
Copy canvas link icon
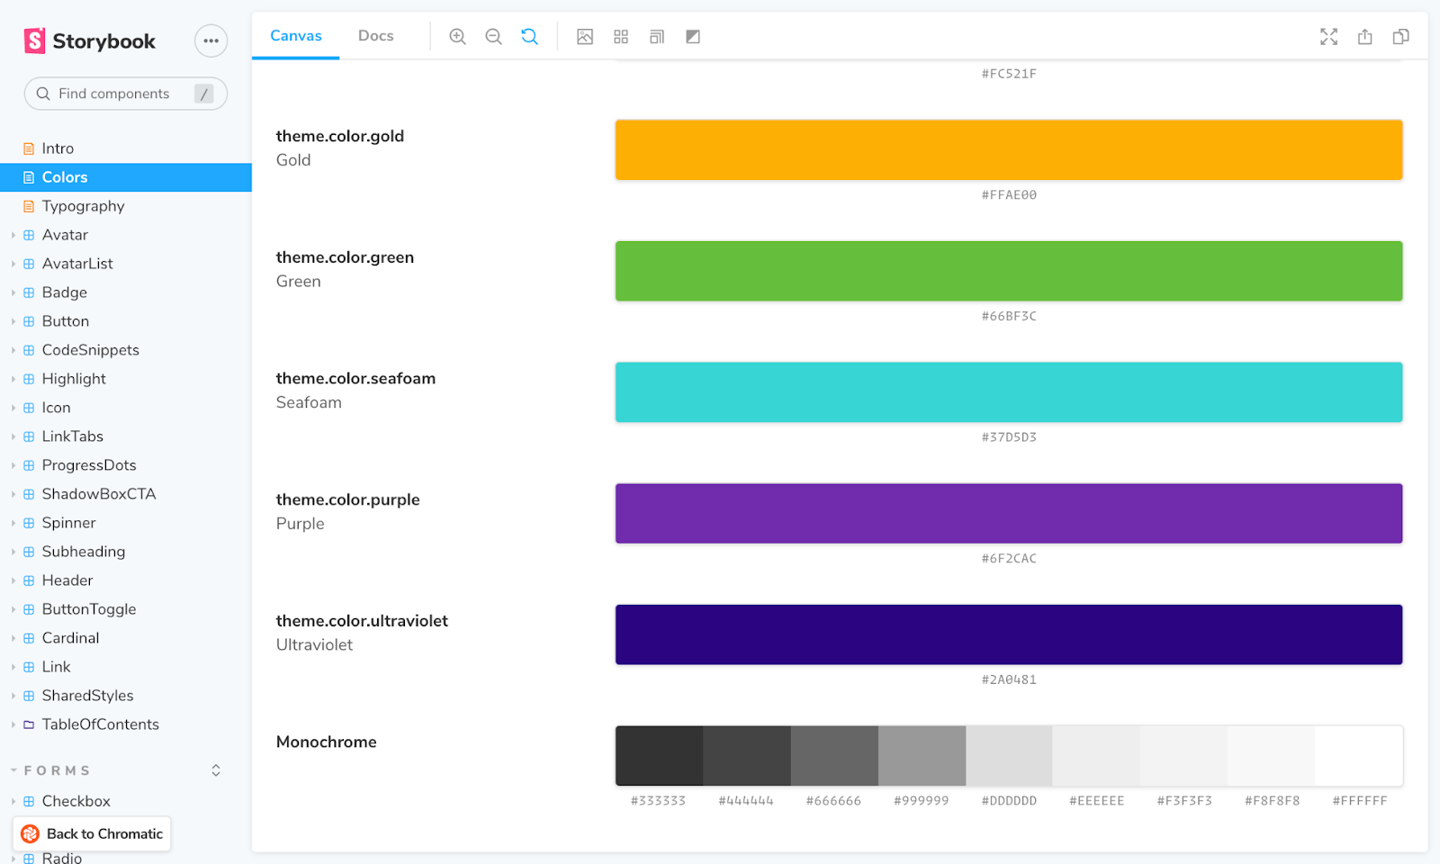point(1400,37)
